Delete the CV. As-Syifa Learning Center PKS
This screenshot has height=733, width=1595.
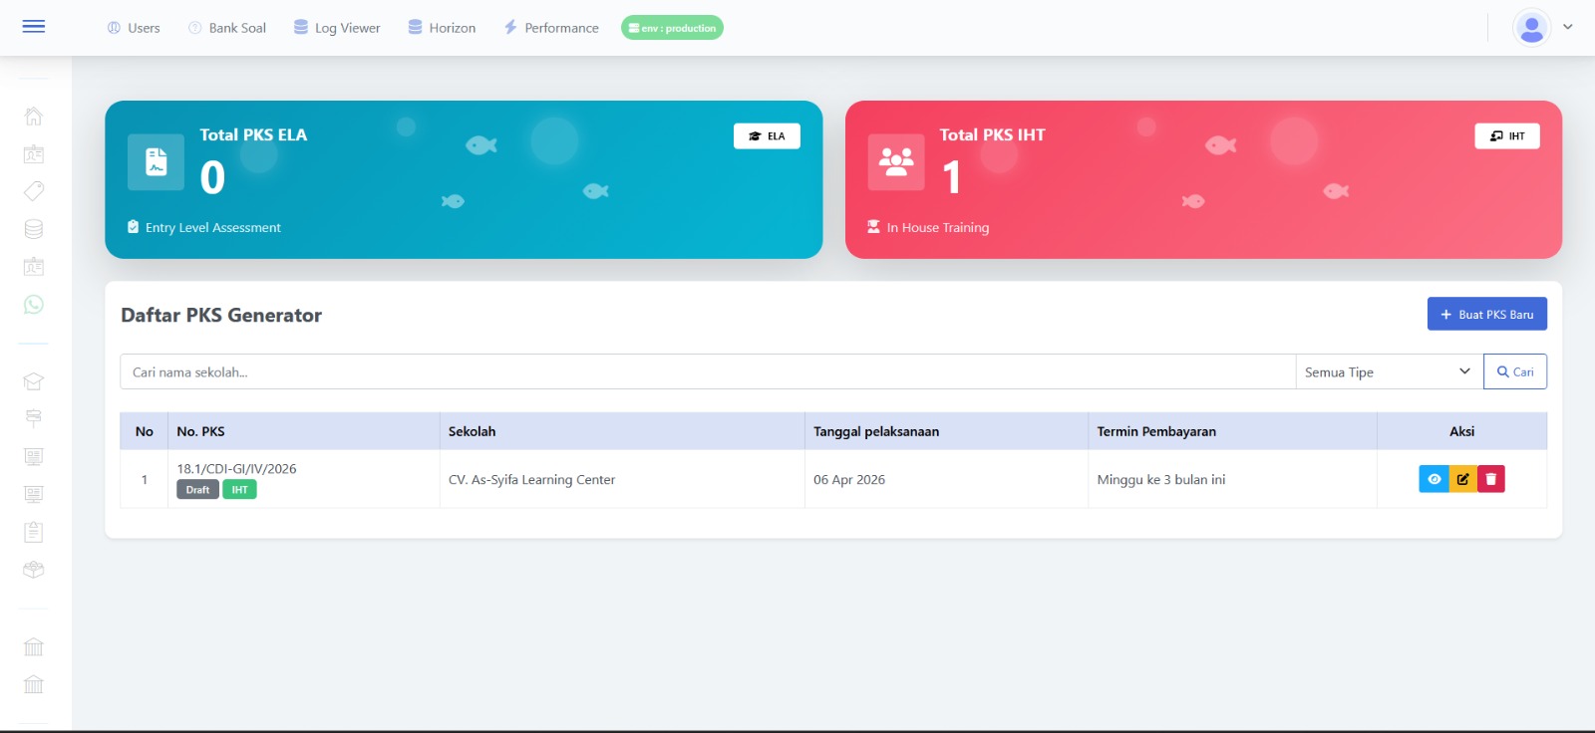pos(1491,479)
